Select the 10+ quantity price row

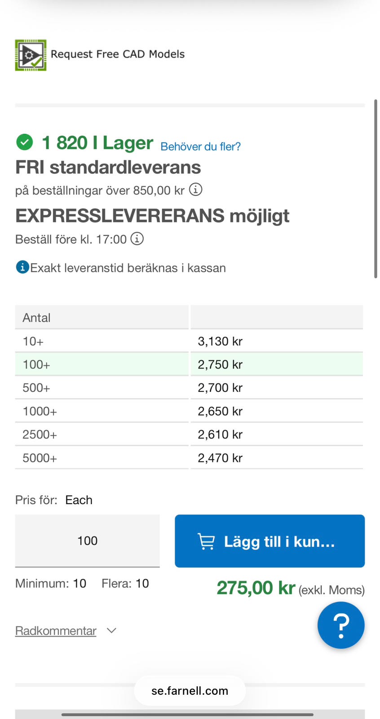[189, 341]
